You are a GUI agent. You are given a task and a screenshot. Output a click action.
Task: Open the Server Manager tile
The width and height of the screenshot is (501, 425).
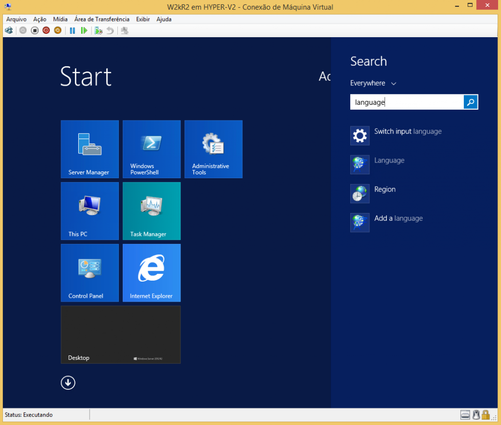coord(90,149)
